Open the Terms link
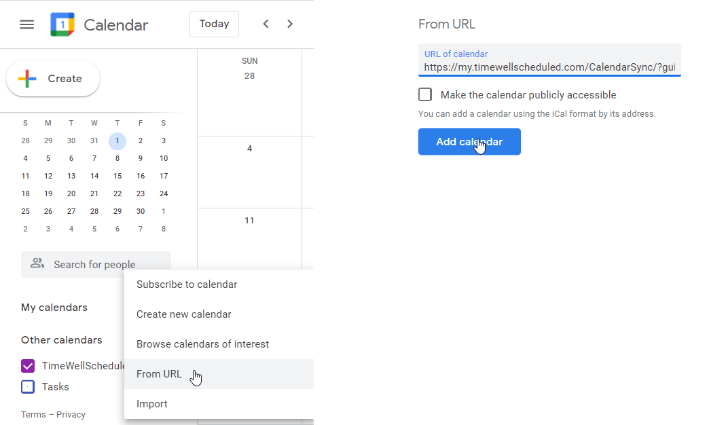709x425 pixels. pyautogui.click(x=33, y=415)
